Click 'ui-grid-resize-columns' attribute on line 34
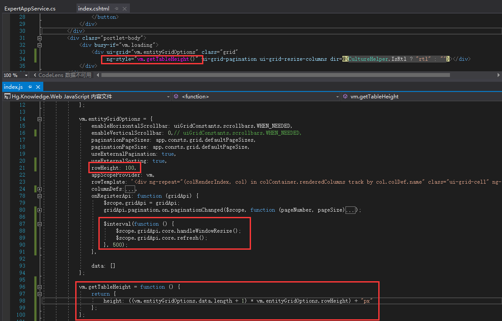This screenshot has height=321, width=502. pos(293,59)
